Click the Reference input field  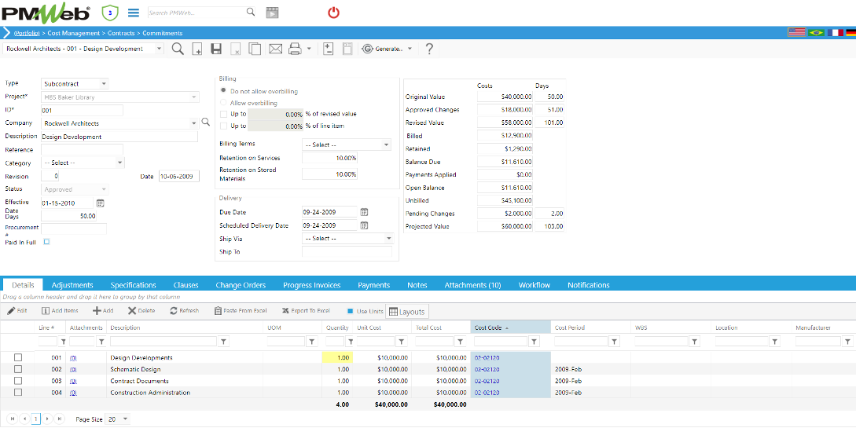click(x=82, y=149)
